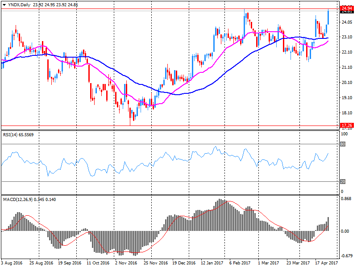357x268 pixels.
Task: Click the 25 Aug 2016 date label
Action: [41, 263]
